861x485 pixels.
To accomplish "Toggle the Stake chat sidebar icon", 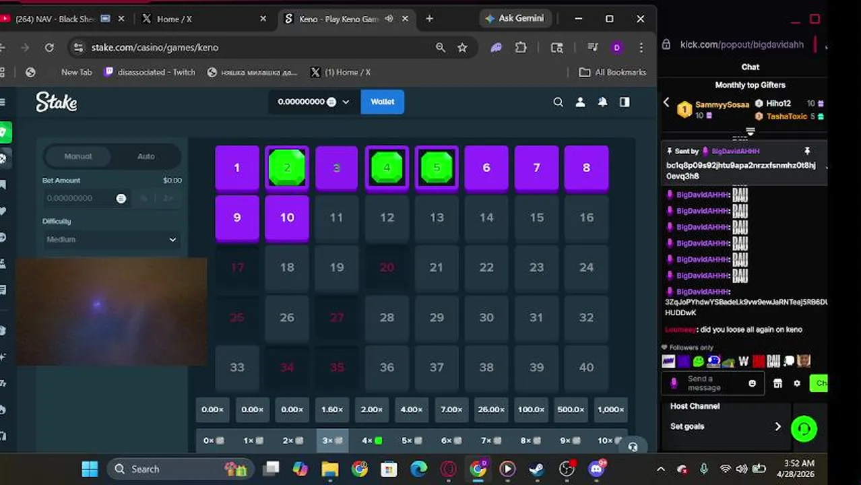I will point(625,102).
